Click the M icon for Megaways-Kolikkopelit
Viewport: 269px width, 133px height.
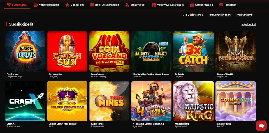[154, 5]
